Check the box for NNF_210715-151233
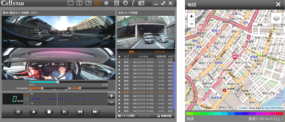The height and width of the screenshot is (122, 285). 119,85
